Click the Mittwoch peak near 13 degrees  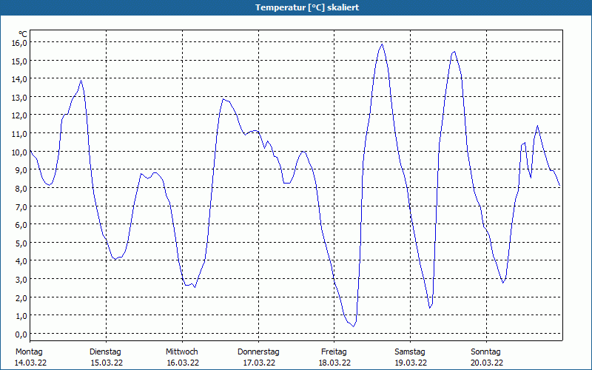(x=223, y=99)
